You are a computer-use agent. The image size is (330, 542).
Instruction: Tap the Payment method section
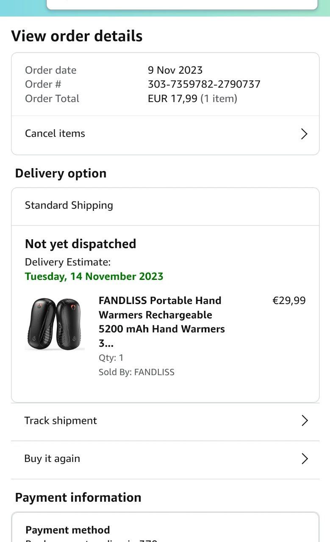coord(68,530)
